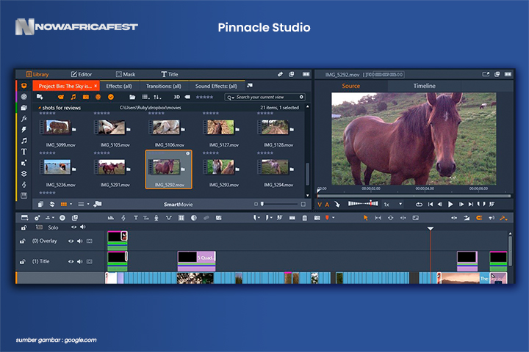Screen dimensions: 529x352
Task: Toggle loop playback button
Action: click(x=419, y=204)
